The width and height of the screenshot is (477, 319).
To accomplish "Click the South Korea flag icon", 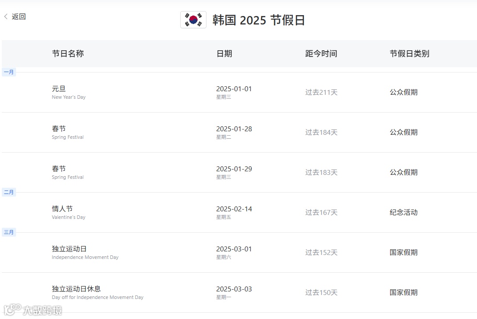I will [193, 20].
